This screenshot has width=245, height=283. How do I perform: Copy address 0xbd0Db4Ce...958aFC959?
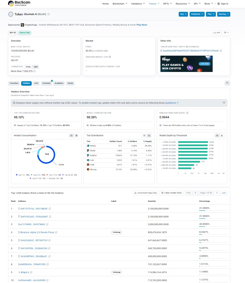click(48, 264)
